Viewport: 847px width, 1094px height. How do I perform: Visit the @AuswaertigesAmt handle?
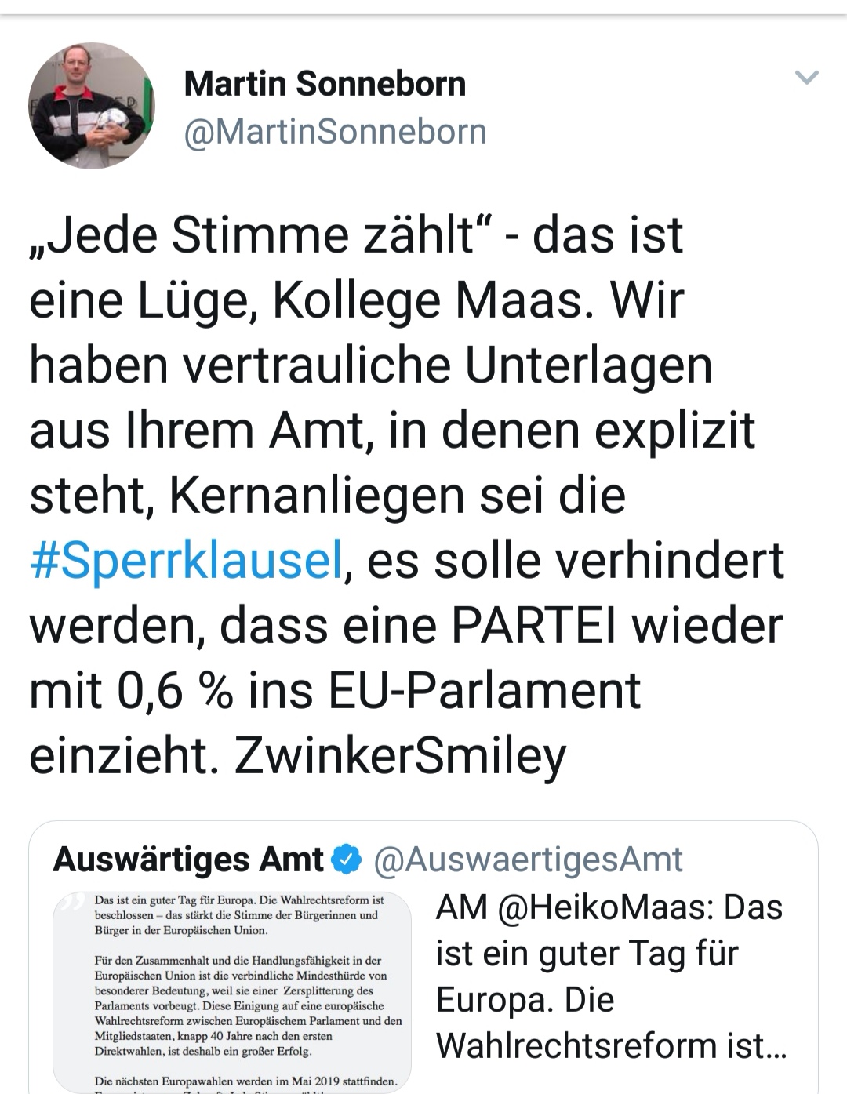click(x=528, y=860)
